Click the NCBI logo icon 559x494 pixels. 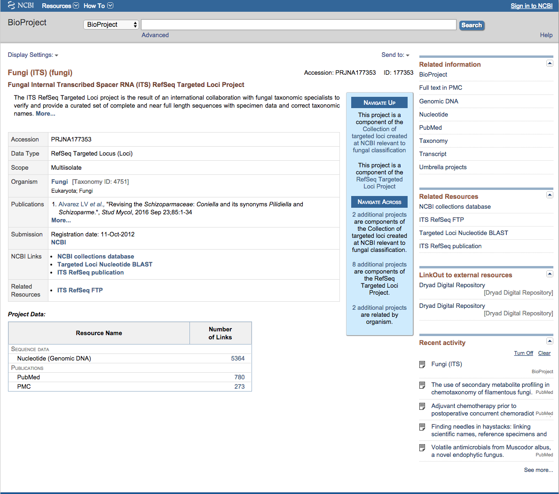tap(21, 5)
